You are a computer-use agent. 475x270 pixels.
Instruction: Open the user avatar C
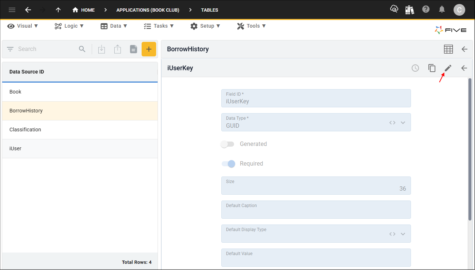click(459, 10)
